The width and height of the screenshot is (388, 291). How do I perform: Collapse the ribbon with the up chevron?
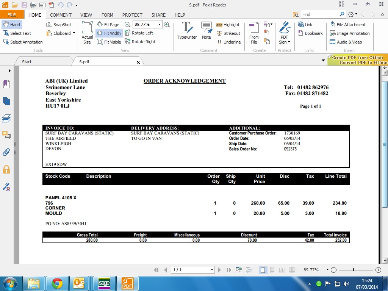click(382, 15)
